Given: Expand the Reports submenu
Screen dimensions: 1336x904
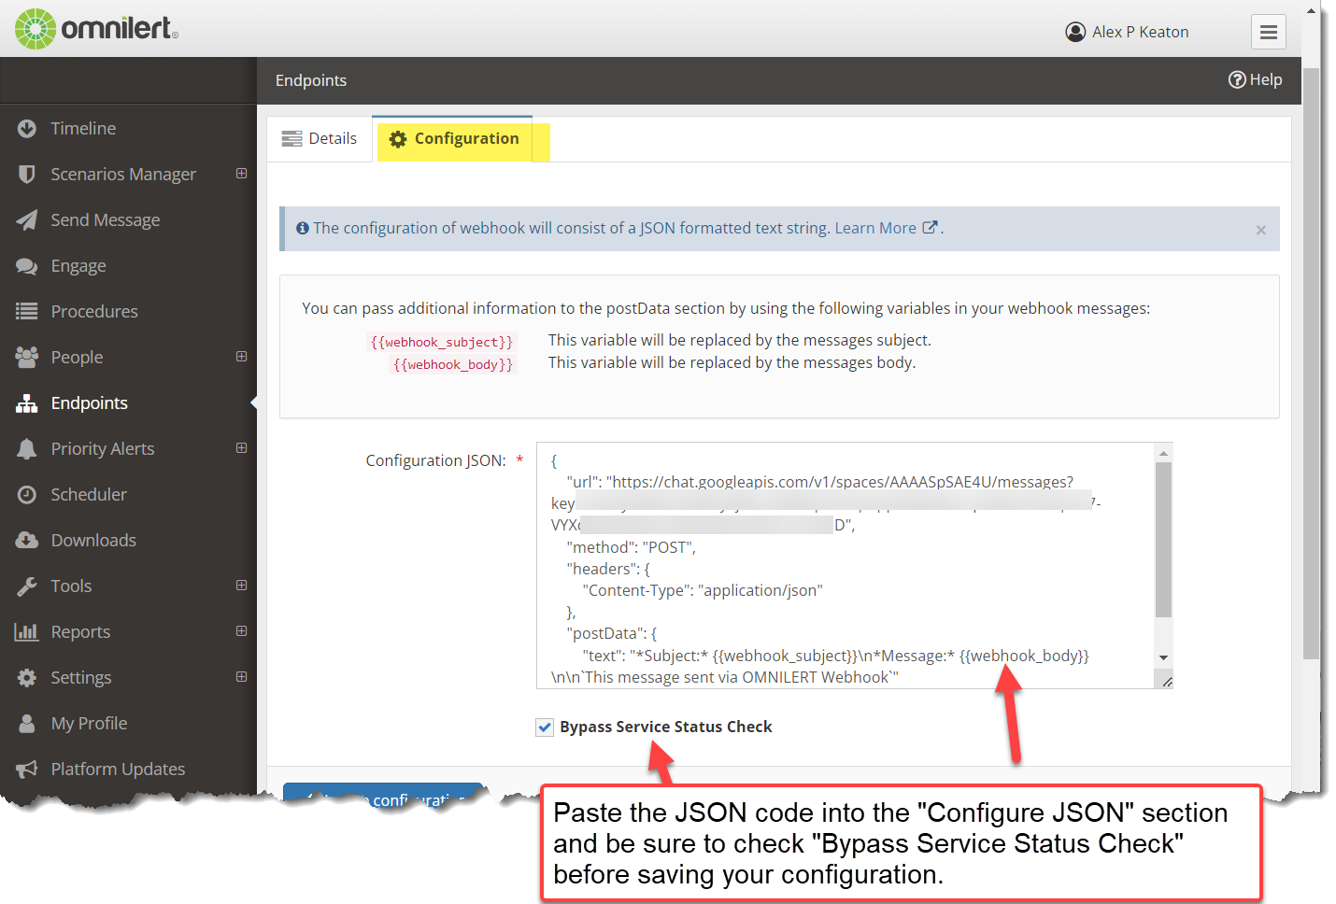Looking at the screenshot, I should click(242, 631).
